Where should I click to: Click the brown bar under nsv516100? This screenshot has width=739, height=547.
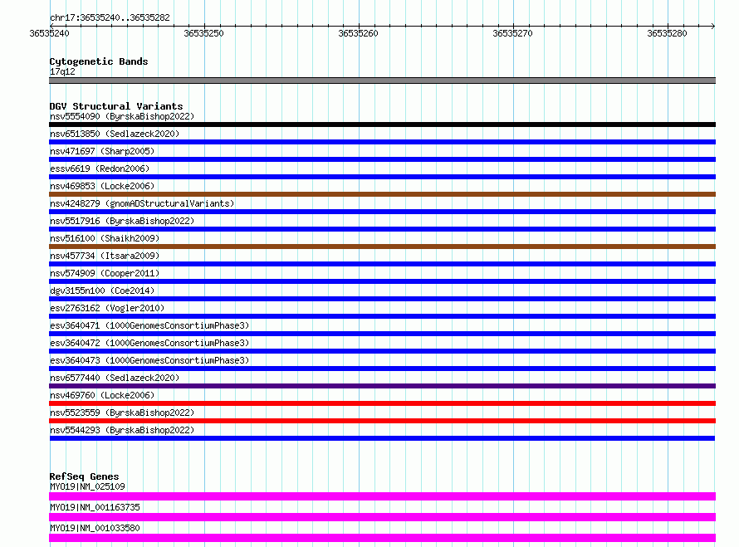pos(382,247)
